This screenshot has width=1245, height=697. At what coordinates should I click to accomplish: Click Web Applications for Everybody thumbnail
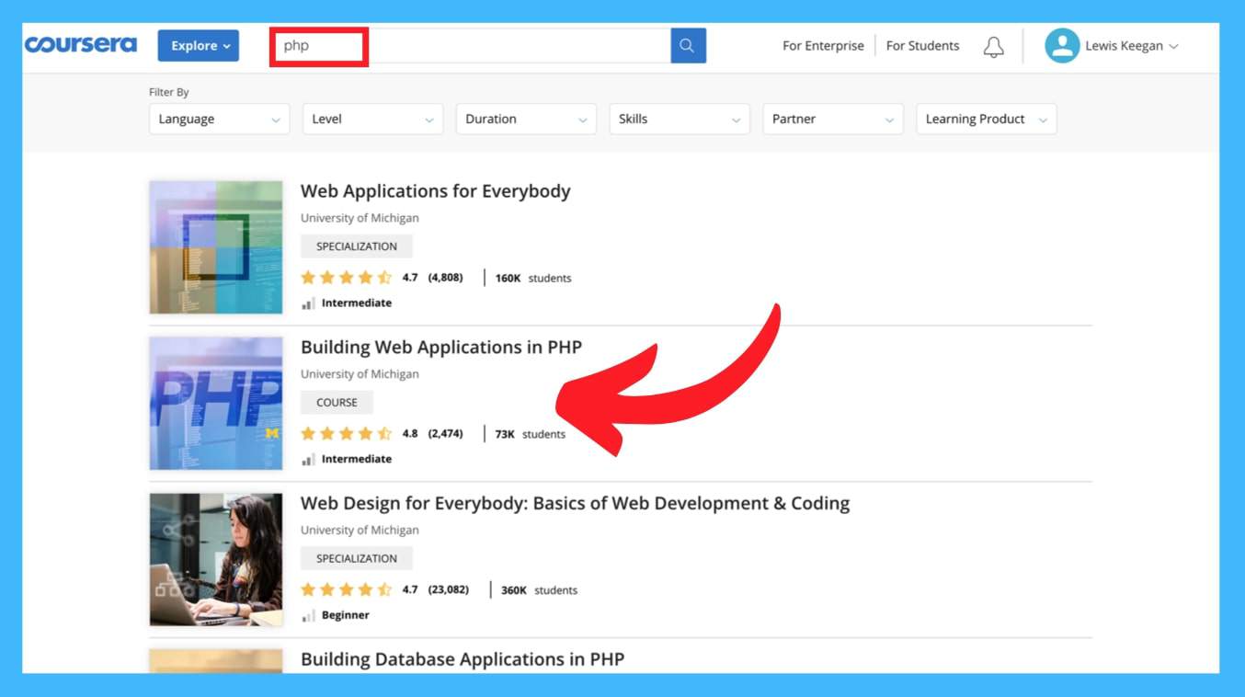pyautogui.click(x=216, y=247)
